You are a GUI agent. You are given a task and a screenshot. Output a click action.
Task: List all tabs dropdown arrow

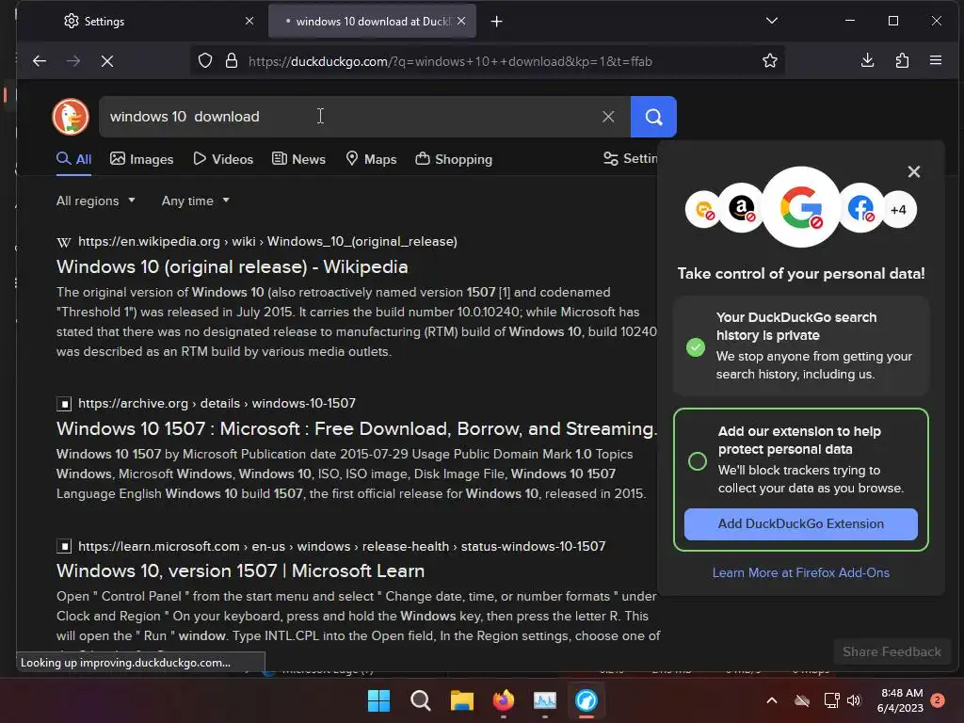772,21
